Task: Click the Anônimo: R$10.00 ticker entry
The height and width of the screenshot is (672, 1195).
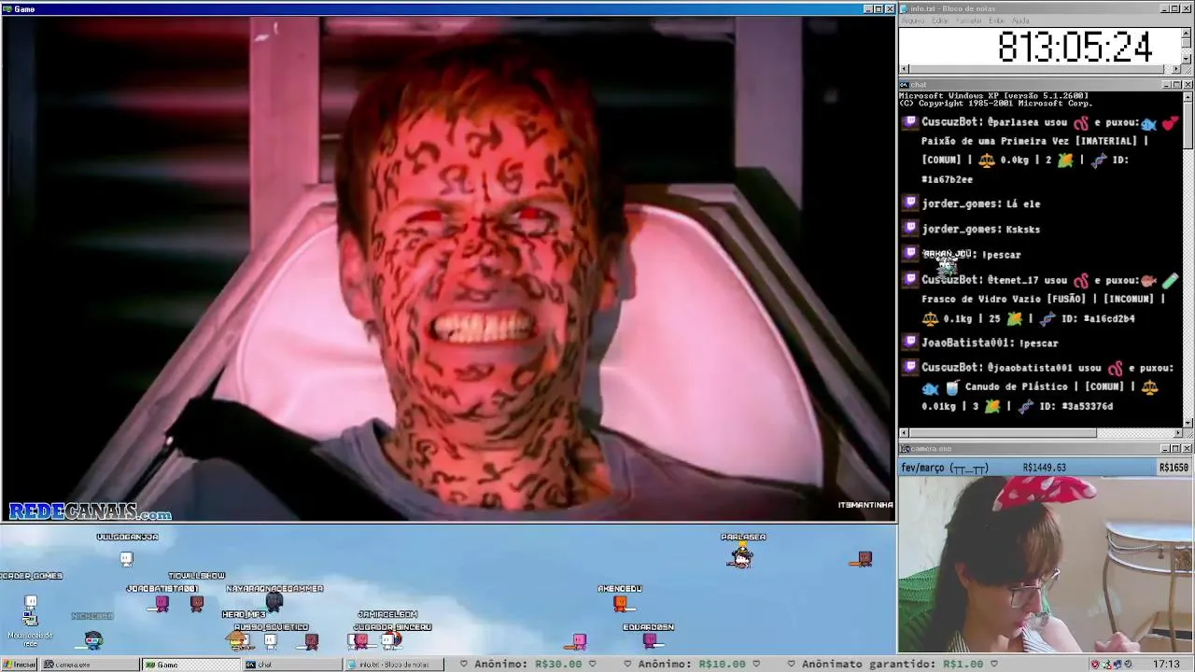Action: coord(693,665)
